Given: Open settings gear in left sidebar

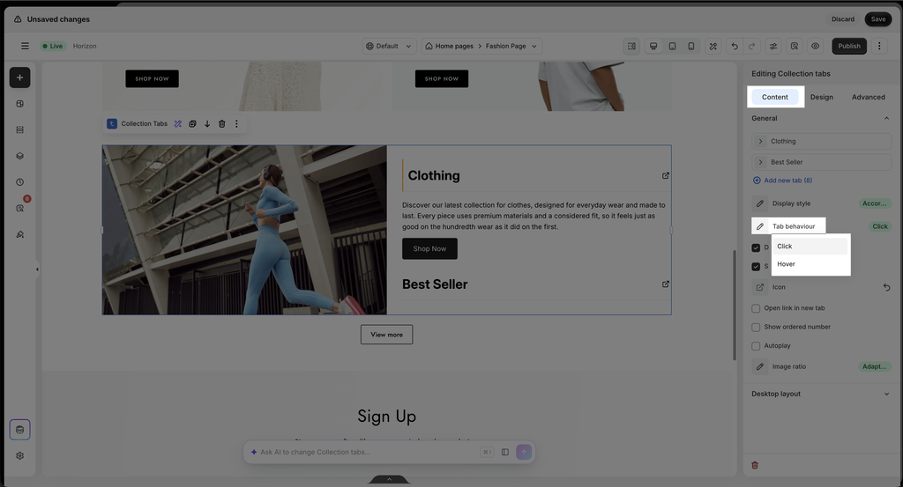Looking at the screenshot, I should point(19,456).
